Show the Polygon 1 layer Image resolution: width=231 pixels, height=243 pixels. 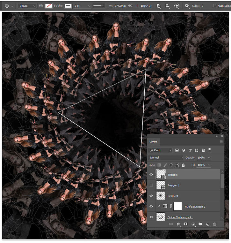151,185
